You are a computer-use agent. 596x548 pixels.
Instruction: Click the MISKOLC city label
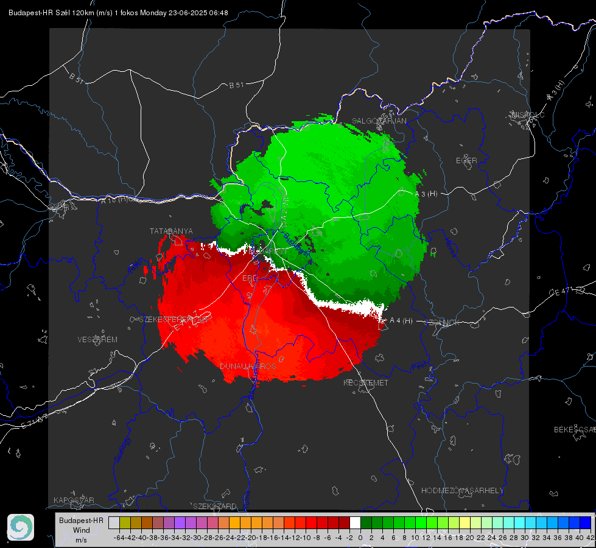(x=528, y=114)
